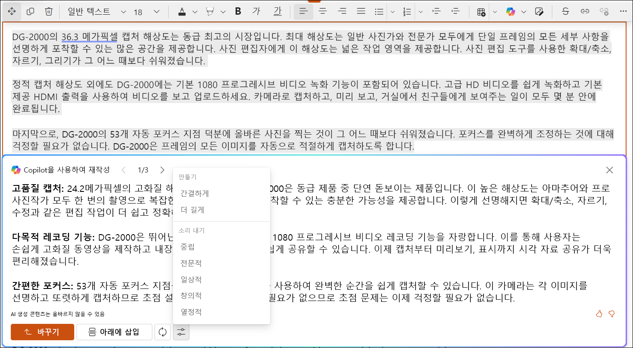This screenshot has width=633, height=348.
Task: Click the 만들기 menu section label
Action: pos(187,177)
